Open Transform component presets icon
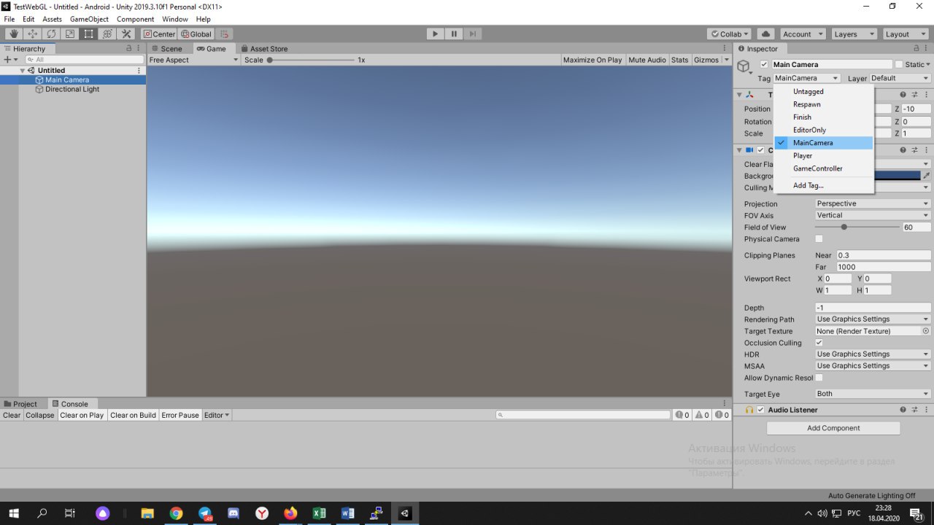 914,95
